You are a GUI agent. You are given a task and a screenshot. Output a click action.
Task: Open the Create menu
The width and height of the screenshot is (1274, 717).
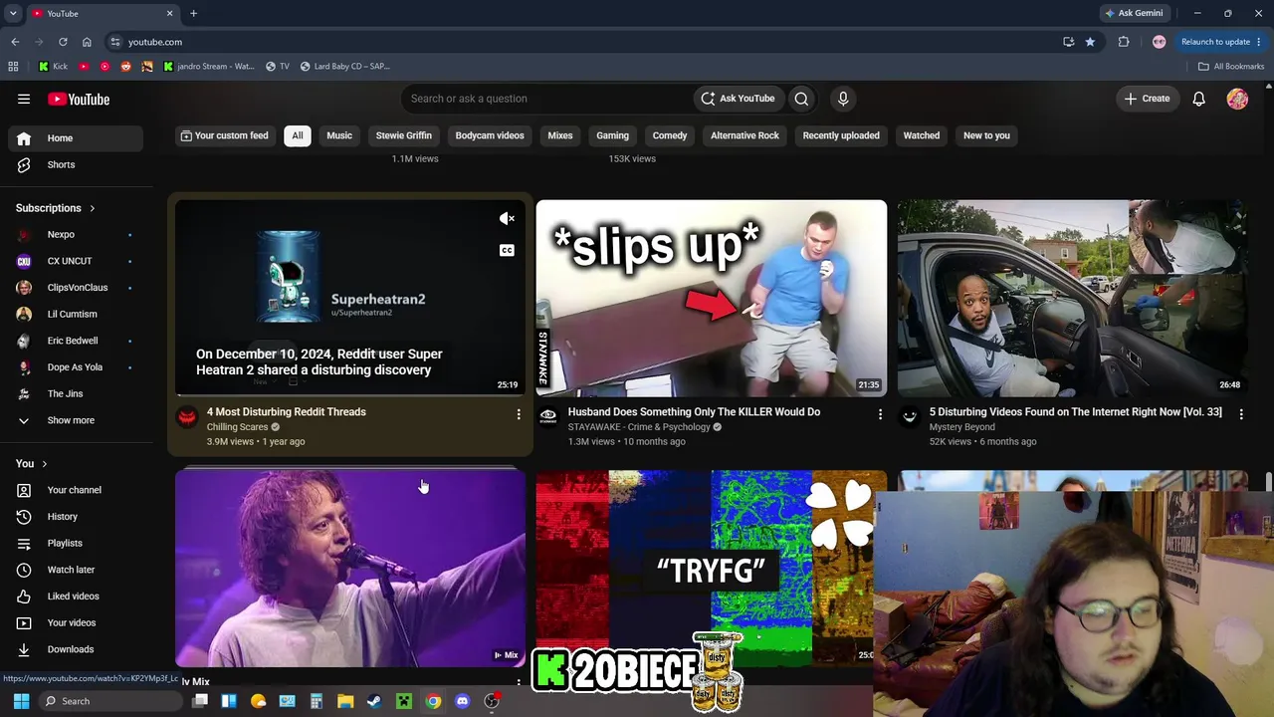pos(1147,99)
